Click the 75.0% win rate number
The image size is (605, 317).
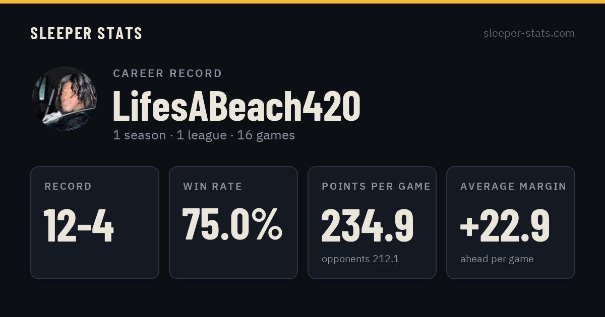232,225
